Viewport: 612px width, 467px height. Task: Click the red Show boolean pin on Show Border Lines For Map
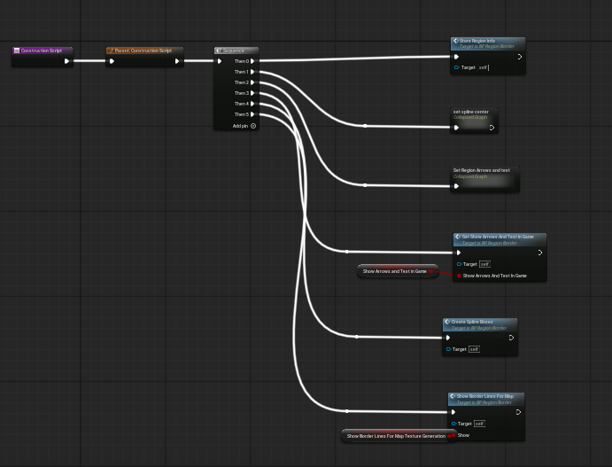click(453, 435)
